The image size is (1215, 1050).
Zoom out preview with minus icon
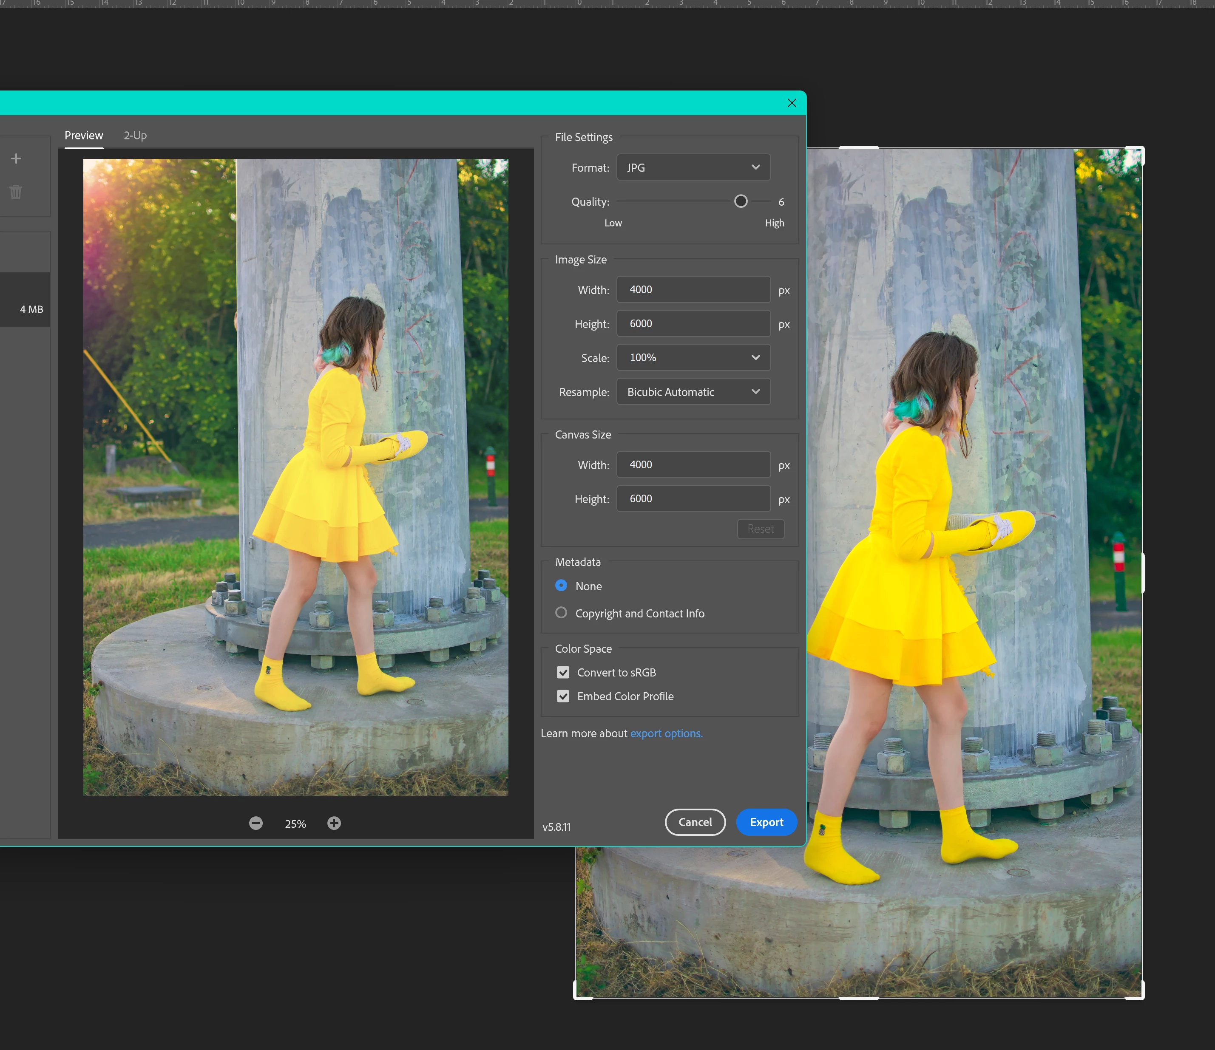pos(255,823)
